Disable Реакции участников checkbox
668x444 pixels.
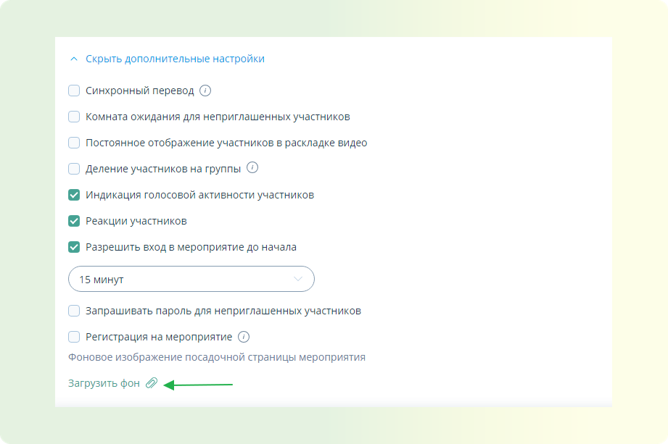(x=74, y=221)
